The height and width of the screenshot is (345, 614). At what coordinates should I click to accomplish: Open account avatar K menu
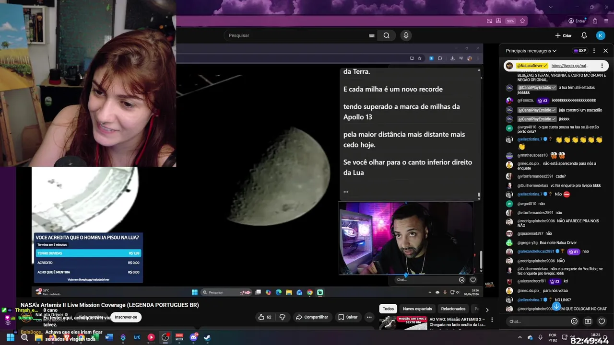tap(601, 35)
